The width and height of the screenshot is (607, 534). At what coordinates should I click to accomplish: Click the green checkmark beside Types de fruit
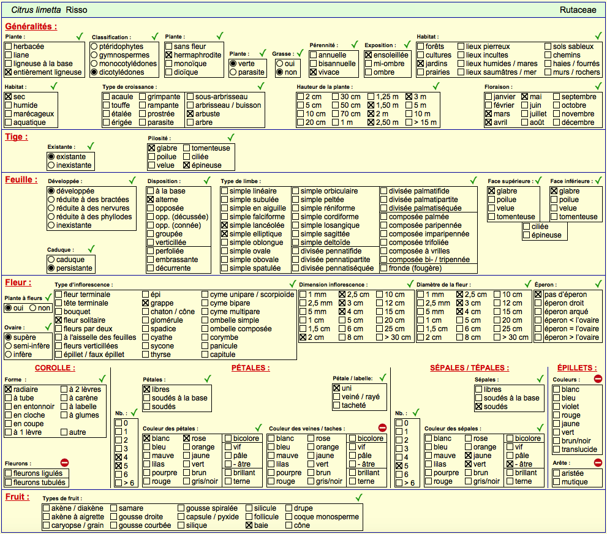click(x=359, y=497)
